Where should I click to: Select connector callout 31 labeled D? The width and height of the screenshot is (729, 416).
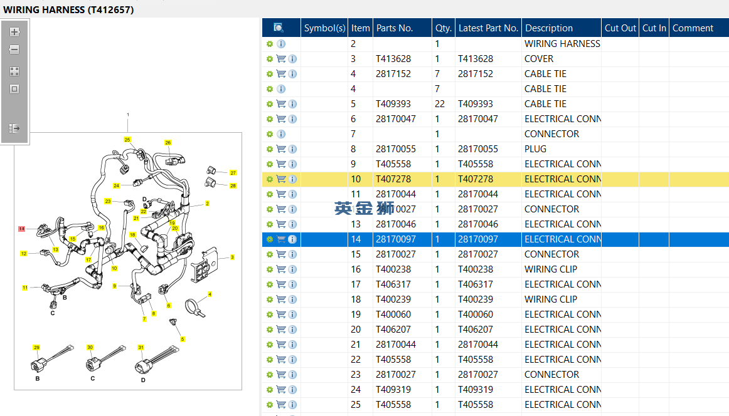tap(141, 347)
